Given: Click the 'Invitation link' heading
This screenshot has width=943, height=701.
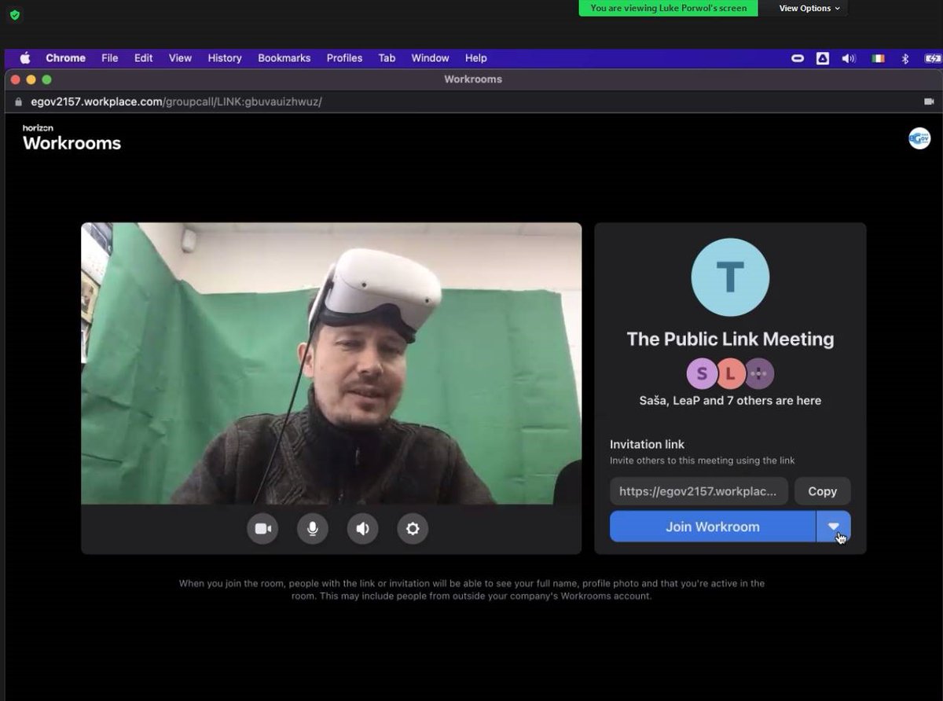Looking at the screenshot, I should (648, 444).
